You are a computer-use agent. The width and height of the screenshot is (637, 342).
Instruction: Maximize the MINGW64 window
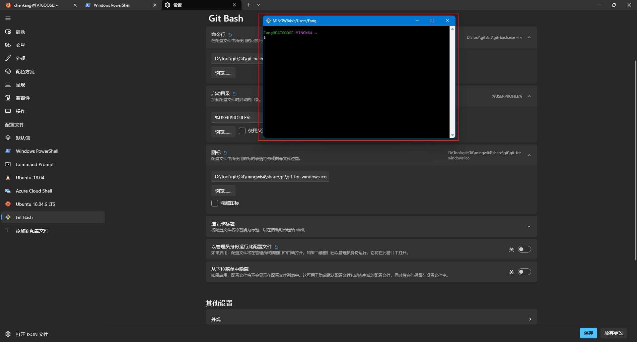[x=432, y=21]
